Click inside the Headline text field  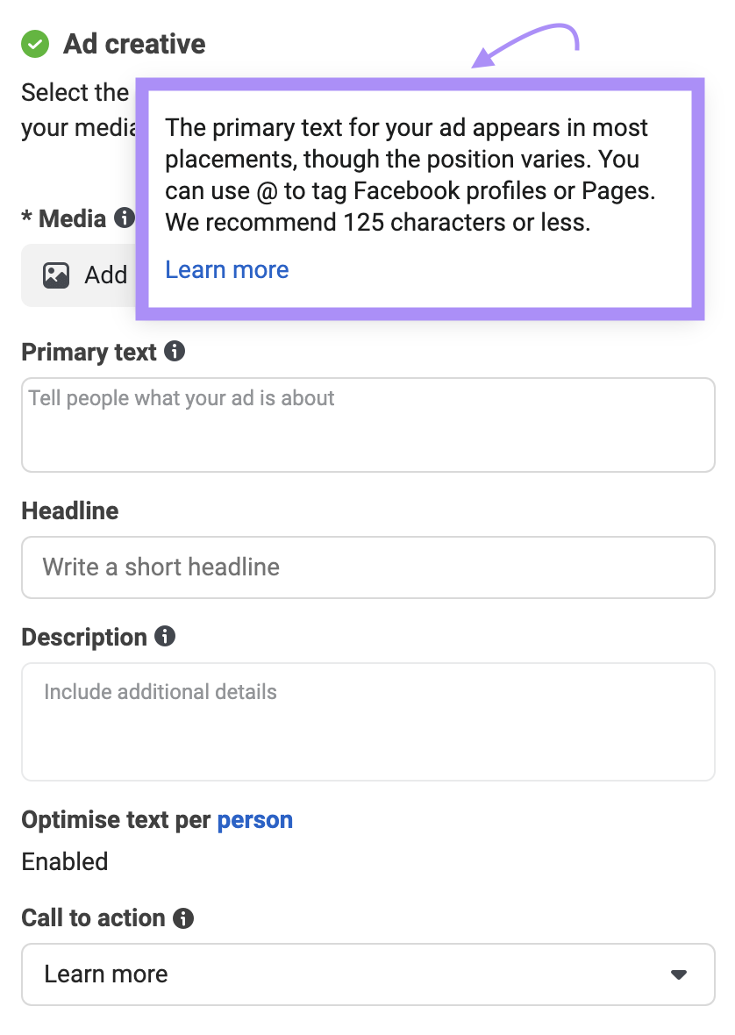367,567
